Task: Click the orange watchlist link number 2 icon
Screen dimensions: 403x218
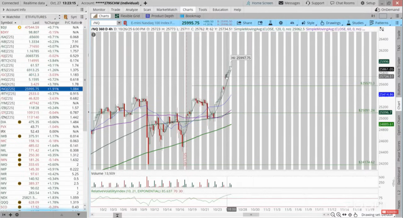Action: coord(66,17)
